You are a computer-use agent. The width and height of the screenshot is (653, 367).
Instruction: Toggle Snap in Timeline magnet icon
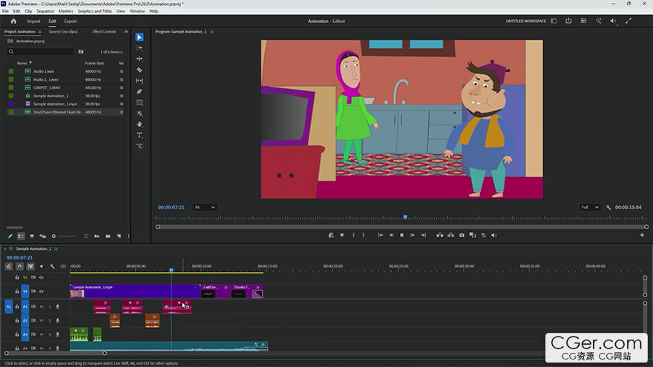pos(19,266)
